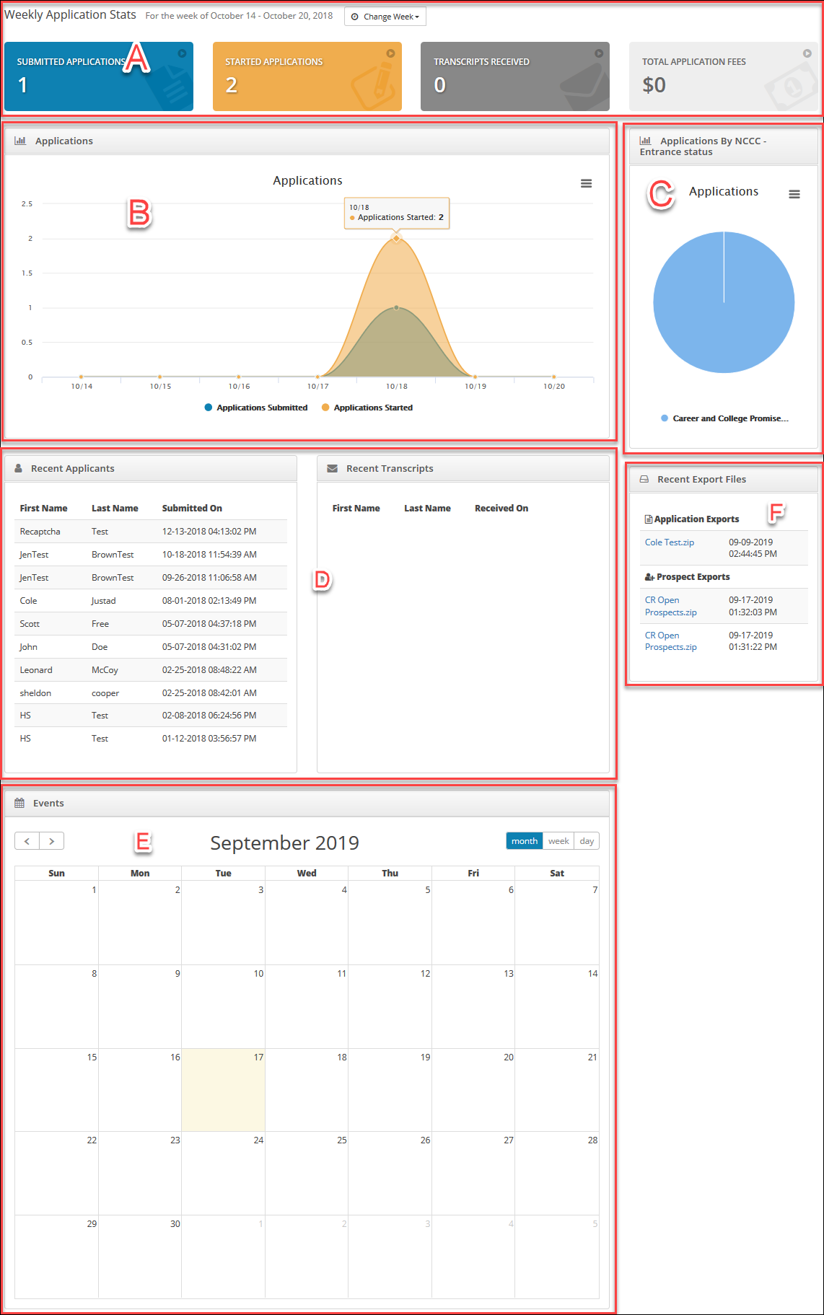Toggle Applications Started series in chart legend

coord(367,408)
